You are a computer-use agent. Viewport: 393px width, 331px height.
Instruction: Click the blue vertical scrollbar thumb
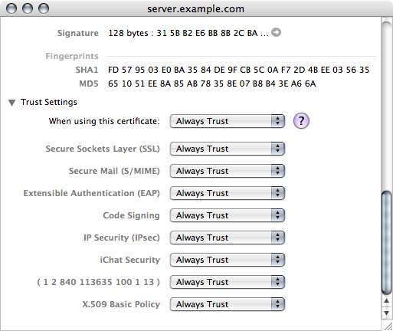(x=387, y=244)
